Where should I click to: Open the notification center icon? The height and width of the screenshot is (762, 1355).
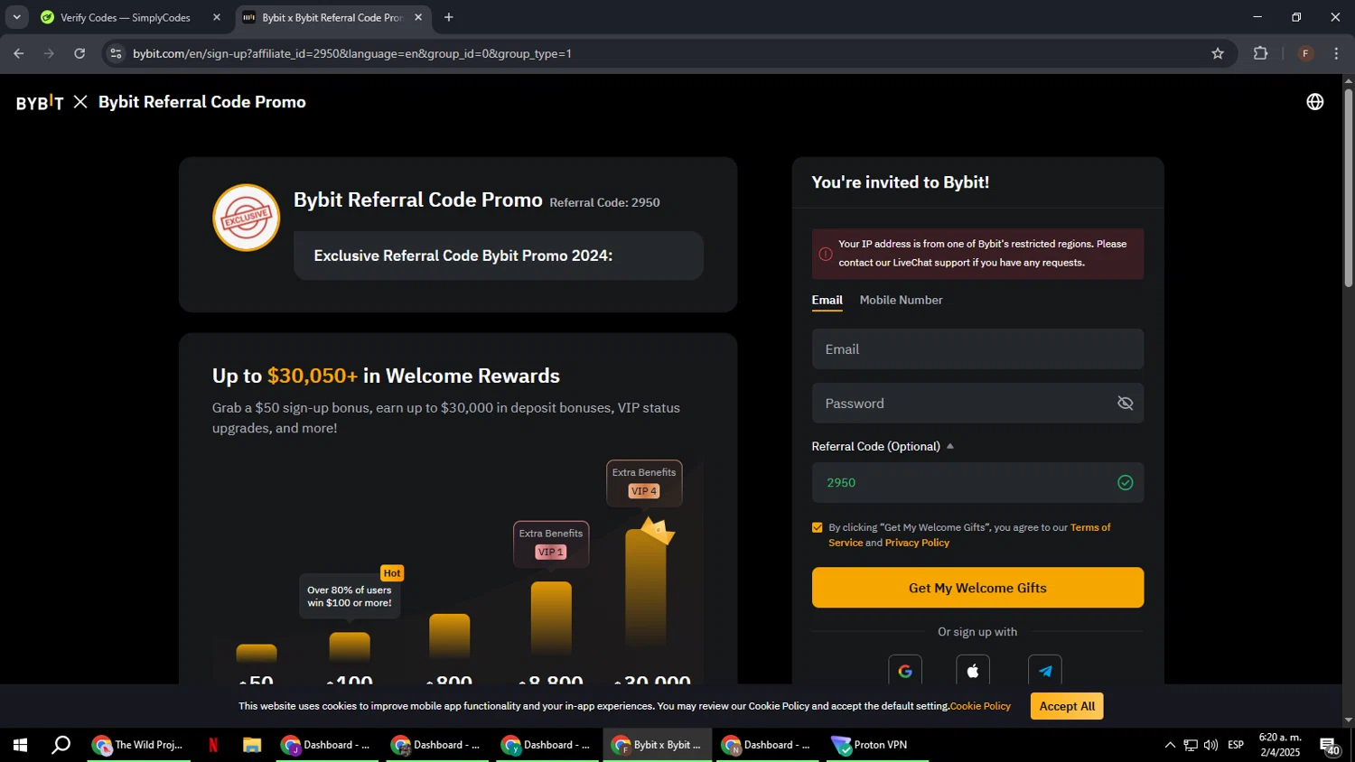tap(1331, 745)
